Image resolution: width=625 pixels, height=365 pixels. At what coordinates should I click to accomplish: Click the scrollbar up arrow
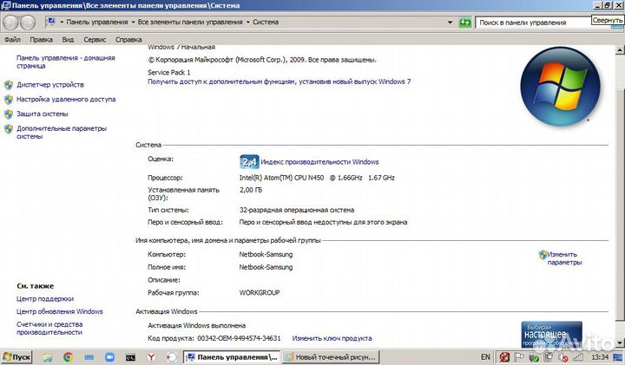click(620, 50)
